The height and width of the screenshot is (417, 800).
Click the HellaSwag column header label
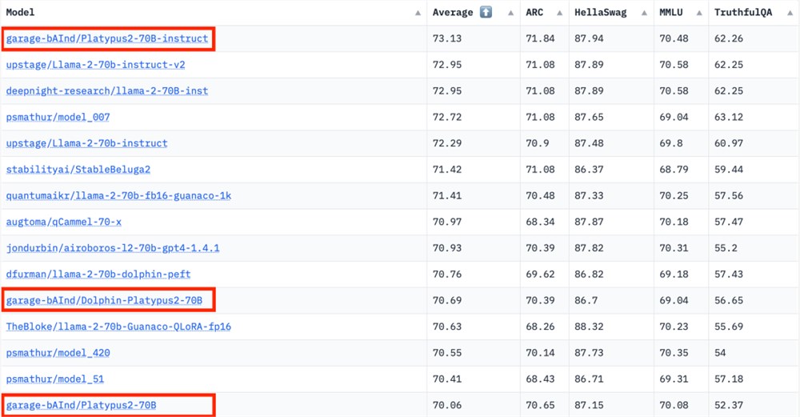[x=601, y=12]
